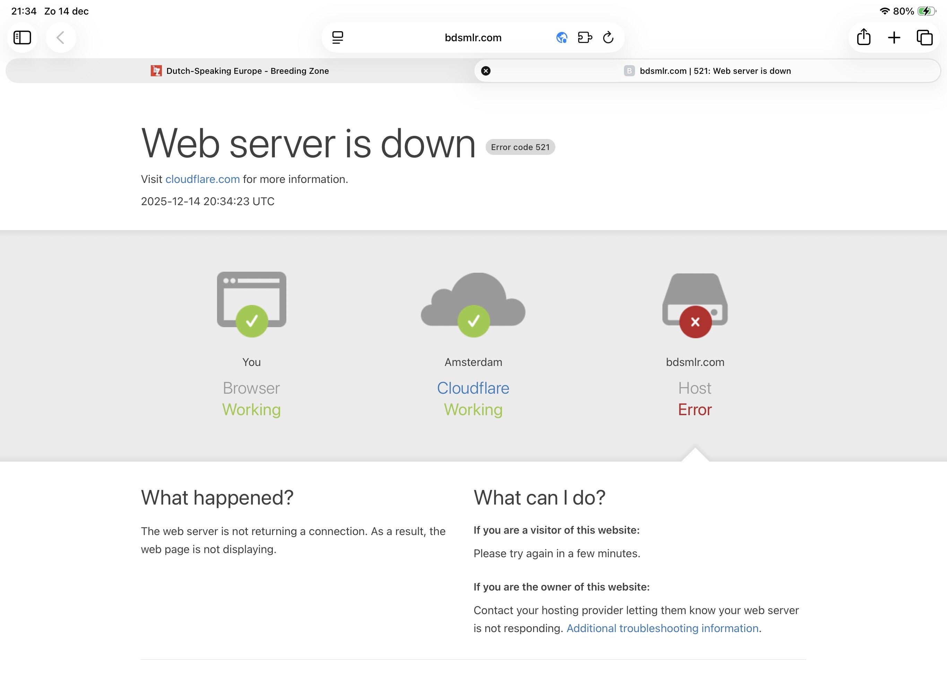
Task: Select the bdsmlr.com 521 error tab
Action: click(715, 71)
